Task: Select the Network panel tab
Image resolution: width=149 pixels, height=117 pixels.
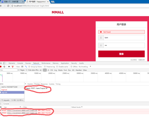Action: (36, 63)
